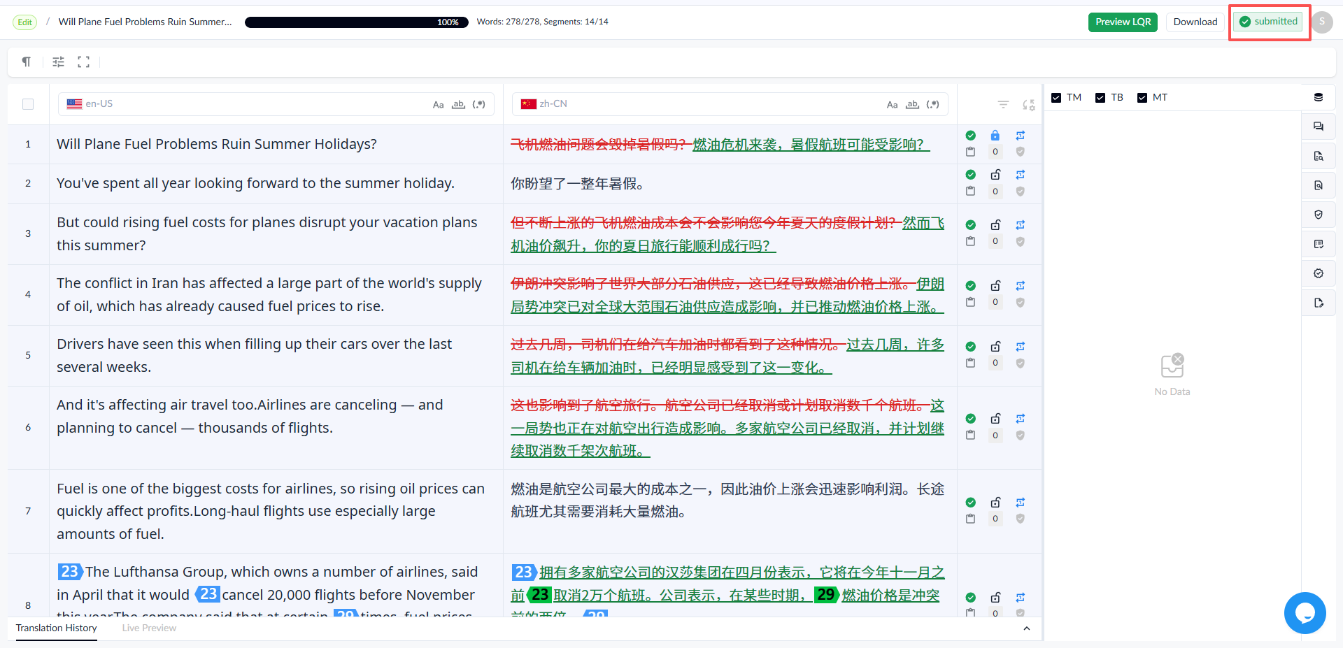The width and height of the screenshot is (1343, 648).
Task: Tick the select-all segments checkbox
Action: point(28,104)
